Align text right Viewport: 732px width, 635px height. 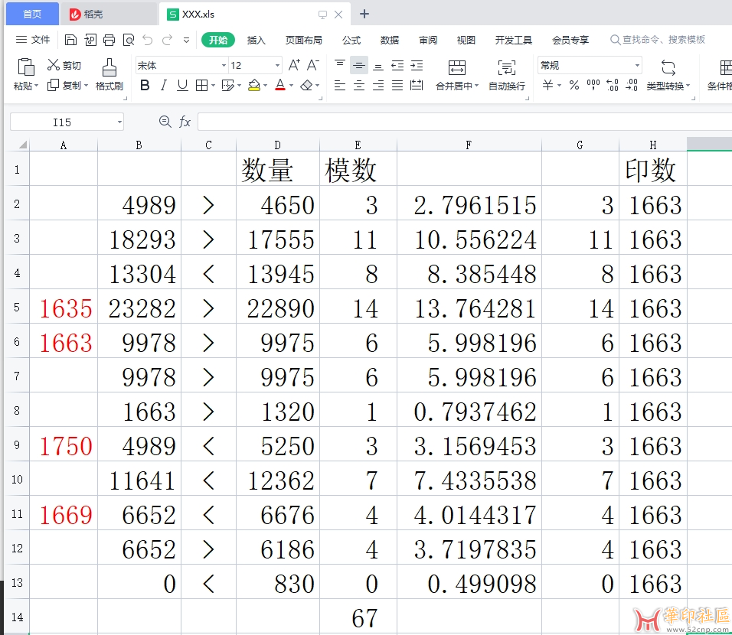pyautogui.click(x=378, y=86)
